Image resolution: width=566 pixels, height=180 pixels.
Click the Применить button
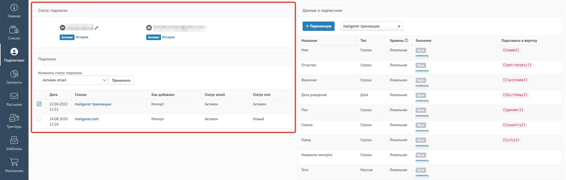tap(121, 81)
